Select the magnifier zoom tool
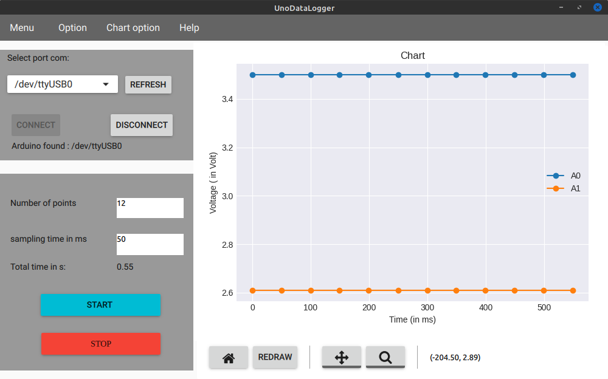608x379 pixels. coord(385,357)
